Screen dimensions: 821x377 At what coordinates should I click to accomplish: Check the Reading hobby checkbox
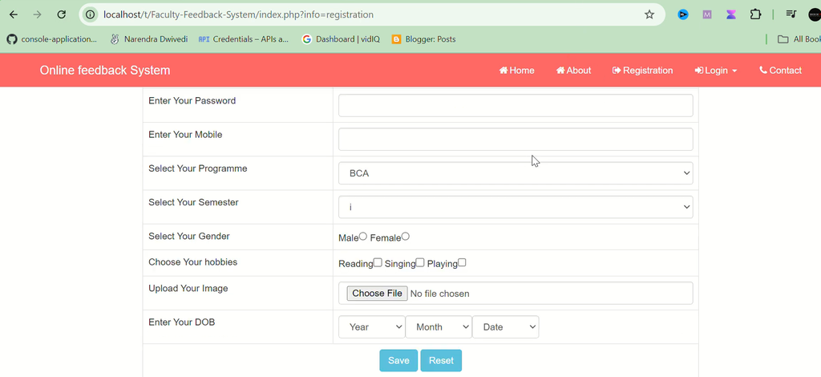(x=378, y=262)
